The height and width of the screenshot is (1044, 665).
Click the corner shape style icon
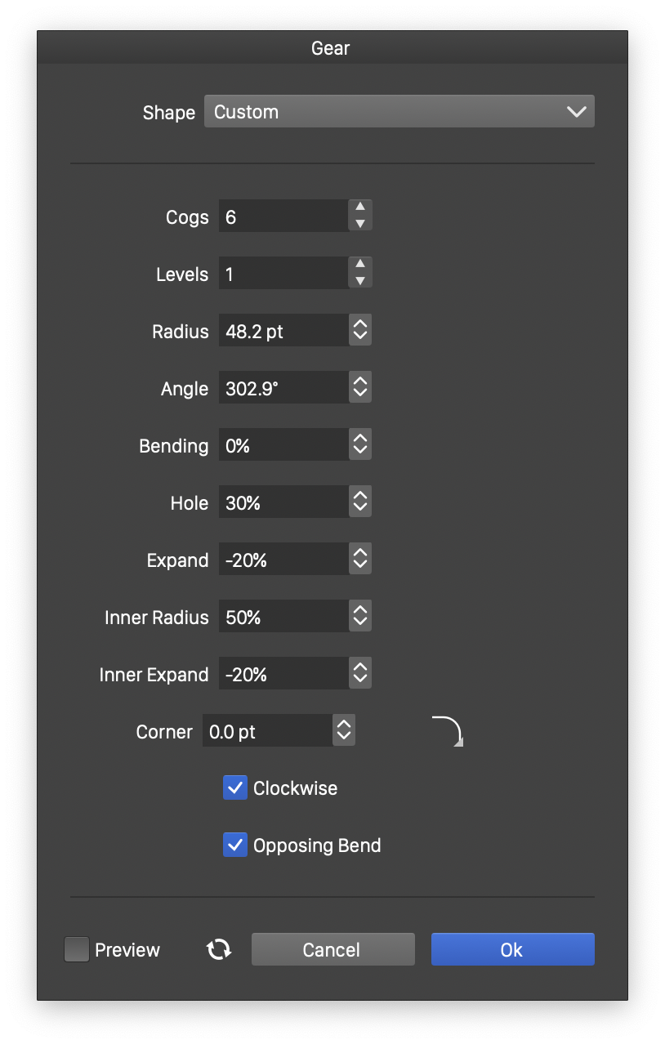pyautogui.click(x=448, y=731)
